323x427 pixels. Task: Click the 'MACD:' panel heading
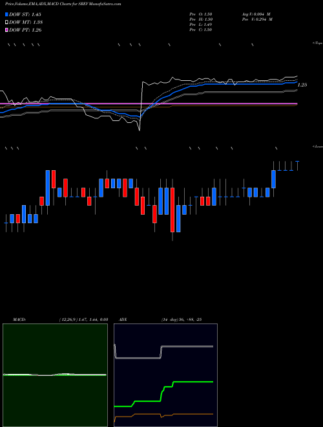(x=19, y=320)
